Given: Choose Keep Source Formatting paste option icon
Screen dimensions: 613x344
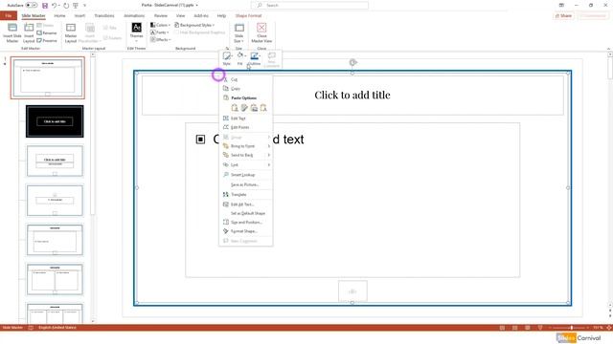Looking at the screenshot, I should 244,108.
